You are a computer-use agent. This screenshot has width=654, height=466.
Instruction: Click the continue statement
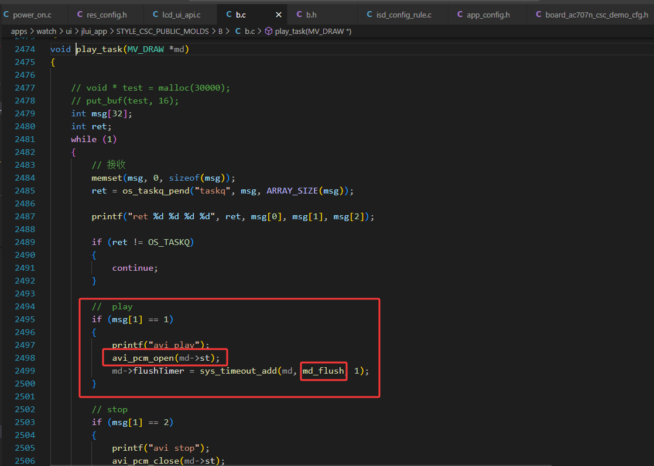click(x=133, y=268)
